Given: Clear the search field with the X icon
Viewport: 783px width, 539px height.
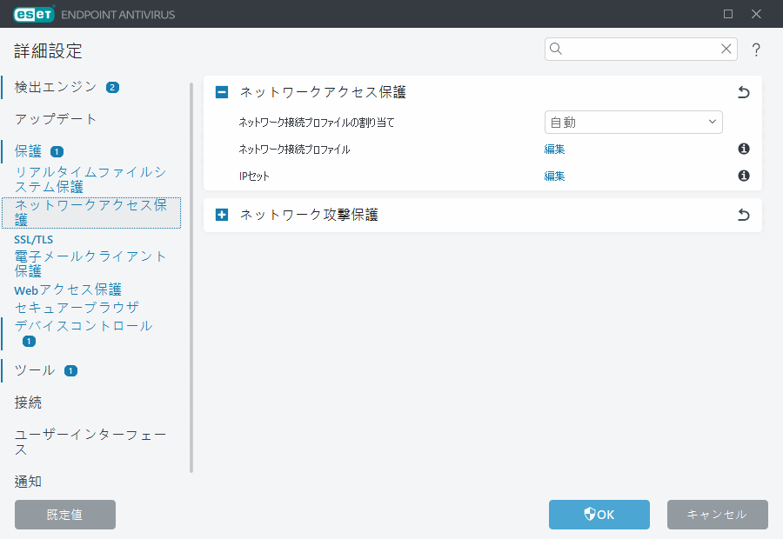Looking at the screenshot, I should [x=726, y=50].
